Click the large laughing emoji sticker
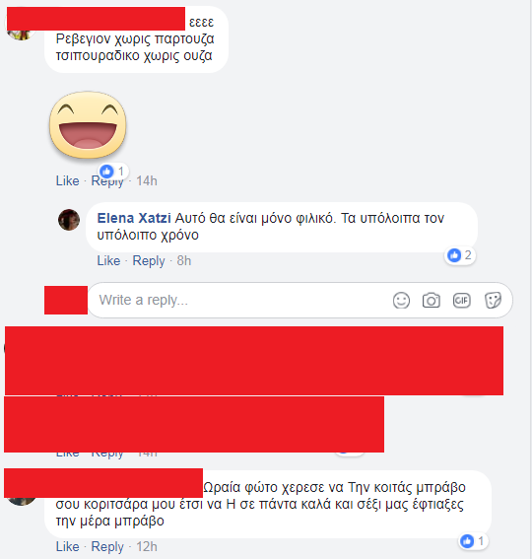 click(x=88, y=124)
